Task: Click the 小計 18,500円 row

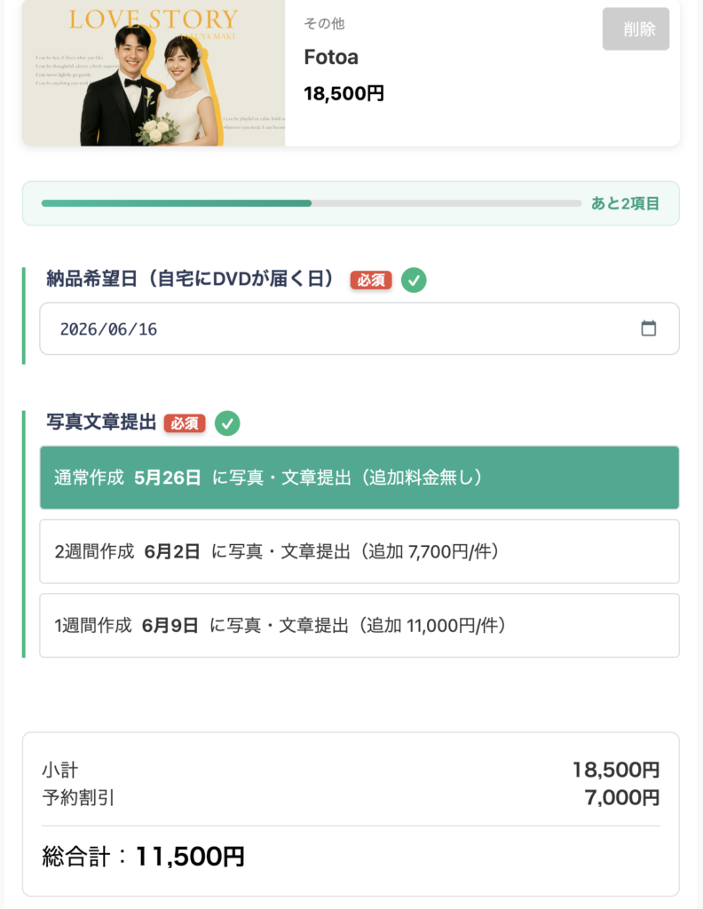Action: point(351,770)
